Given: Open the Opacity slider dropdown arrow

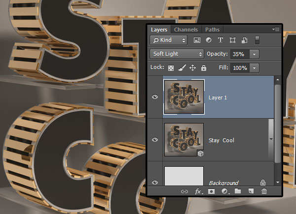Looking at the screenshot, I should (254, 54).
